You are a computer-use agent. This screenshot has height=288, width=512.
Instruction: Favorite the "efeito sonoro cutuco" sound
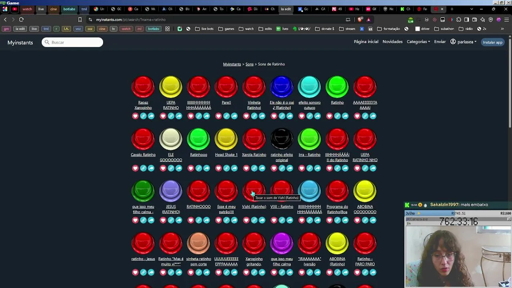(302, 116)
